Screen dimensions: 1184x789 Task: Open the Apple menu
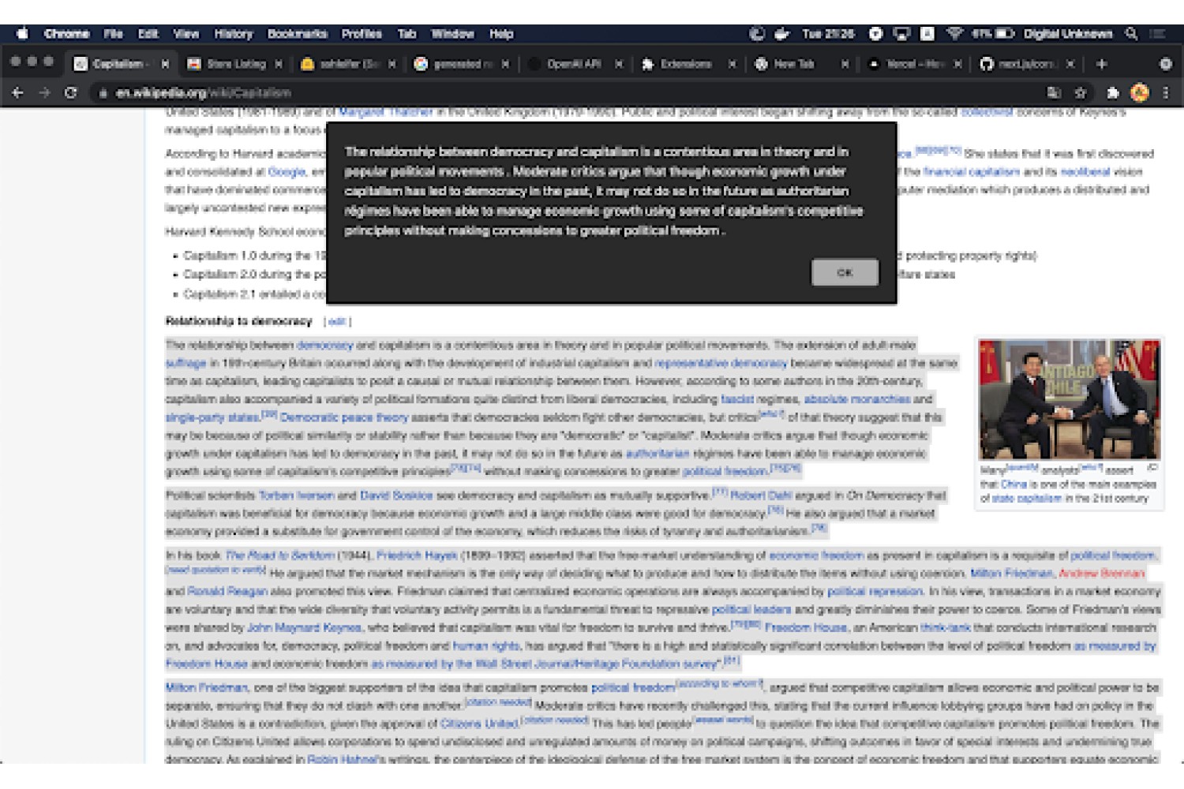tap(22, 33)
